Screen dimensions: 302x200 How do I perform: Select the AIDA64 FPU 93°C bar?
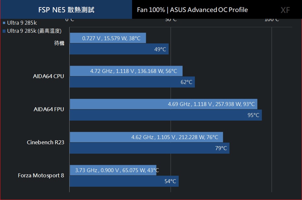click(163, 104)
